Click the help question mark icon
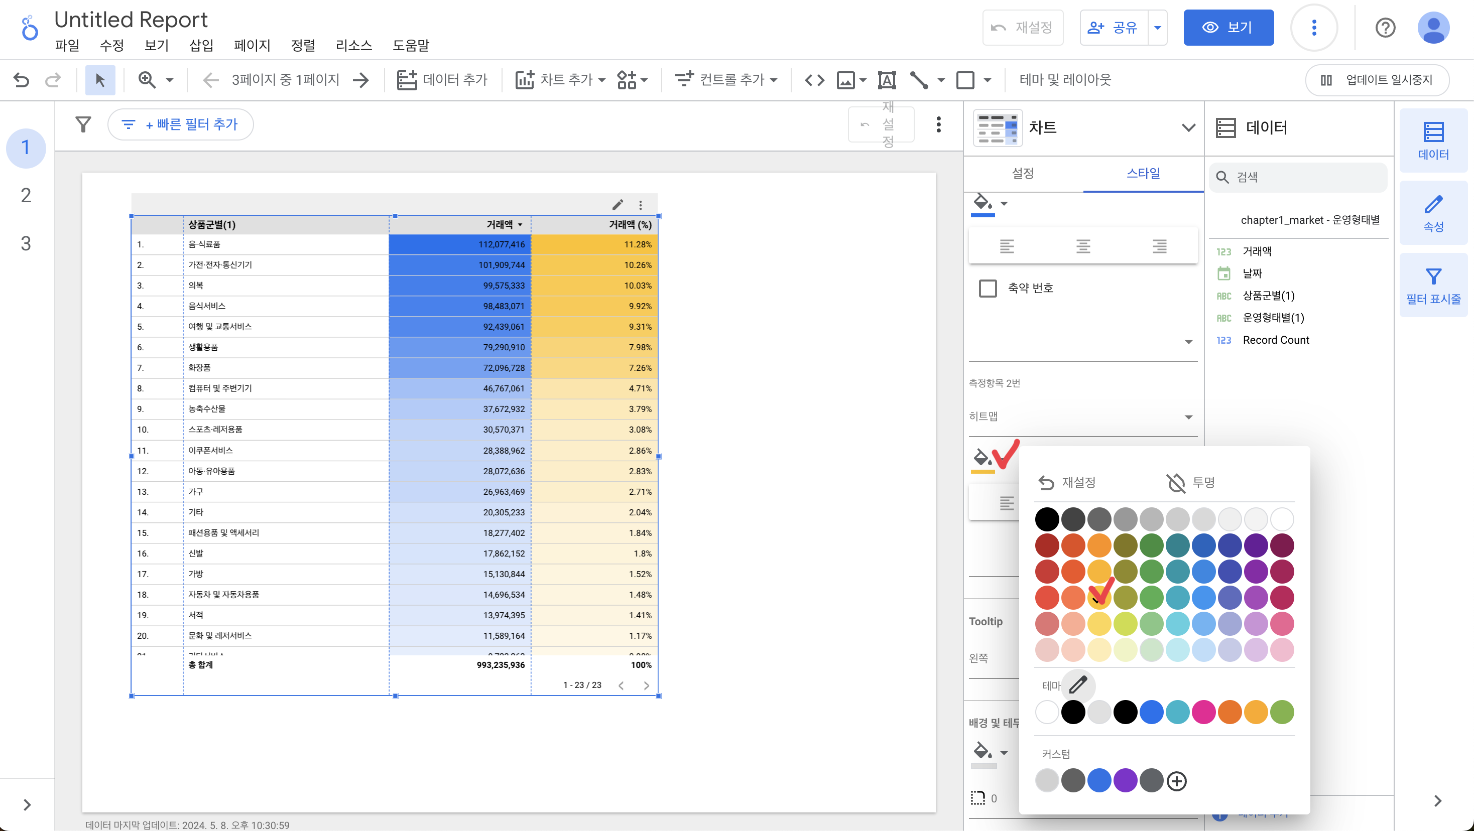The height and width of the screenshot is (831, 1474). click(x=1385, y=28)
